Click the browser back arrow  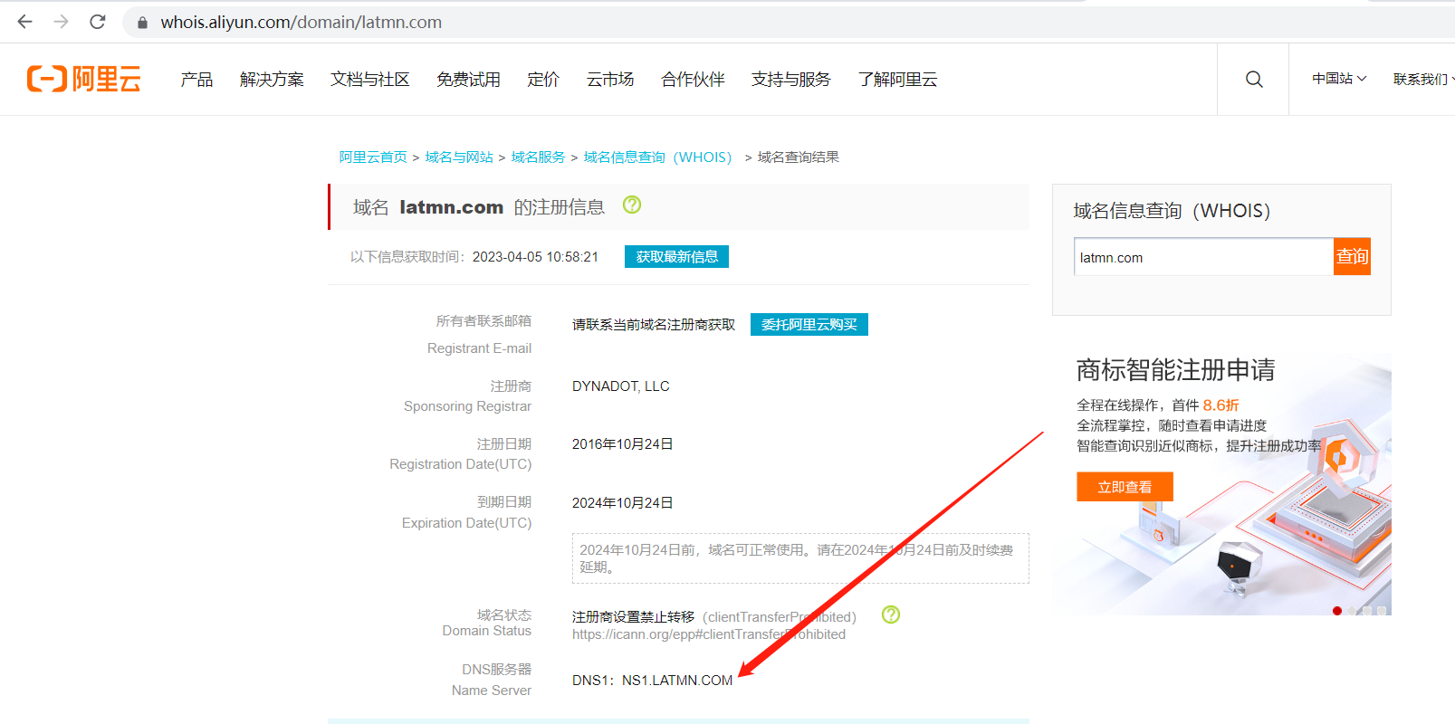click(25, 22)
